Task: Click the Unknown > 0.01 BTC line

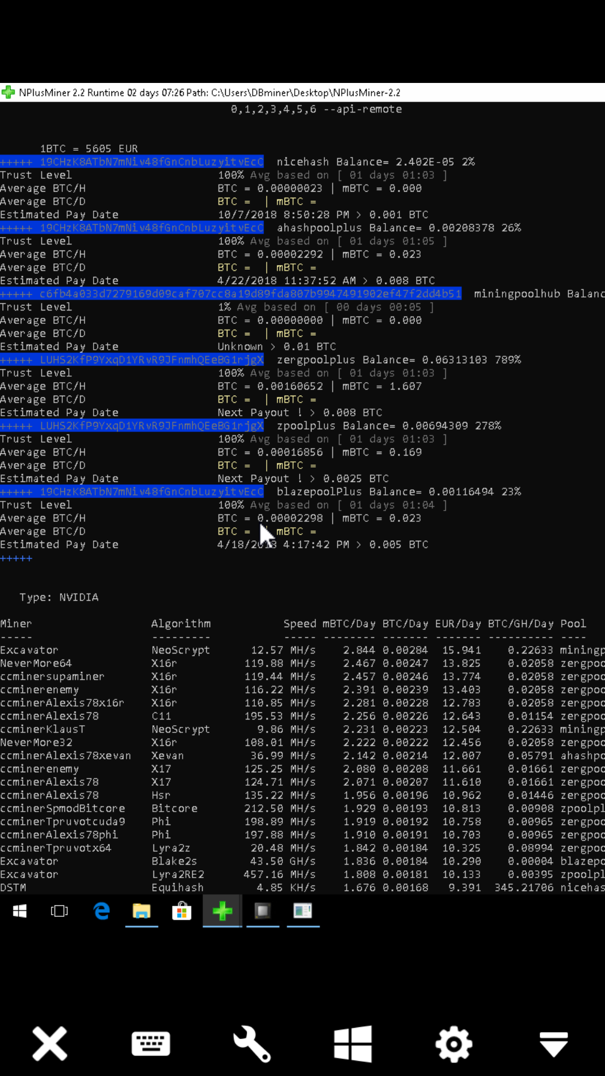Action: [x=277, y=347]
